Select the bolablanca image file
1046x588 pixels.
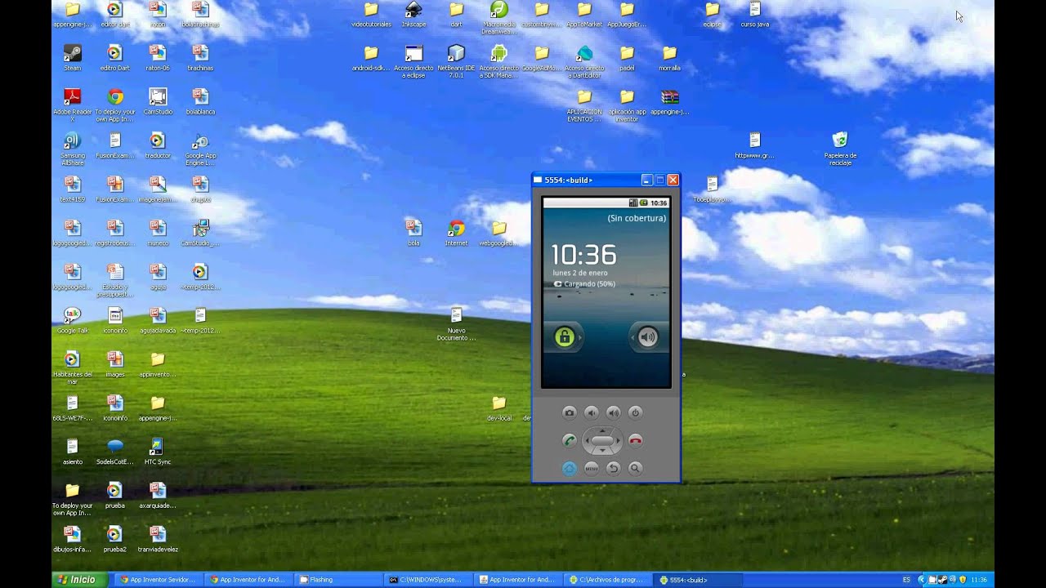200,101
